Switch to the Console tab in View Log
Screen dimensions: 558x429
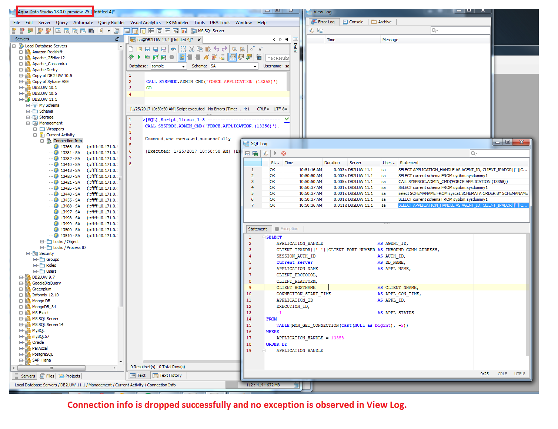coord(353,22)
